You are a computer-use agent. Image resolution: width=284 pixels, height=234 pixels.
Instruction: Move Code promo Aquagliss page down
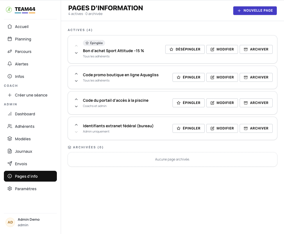(76, 81)
